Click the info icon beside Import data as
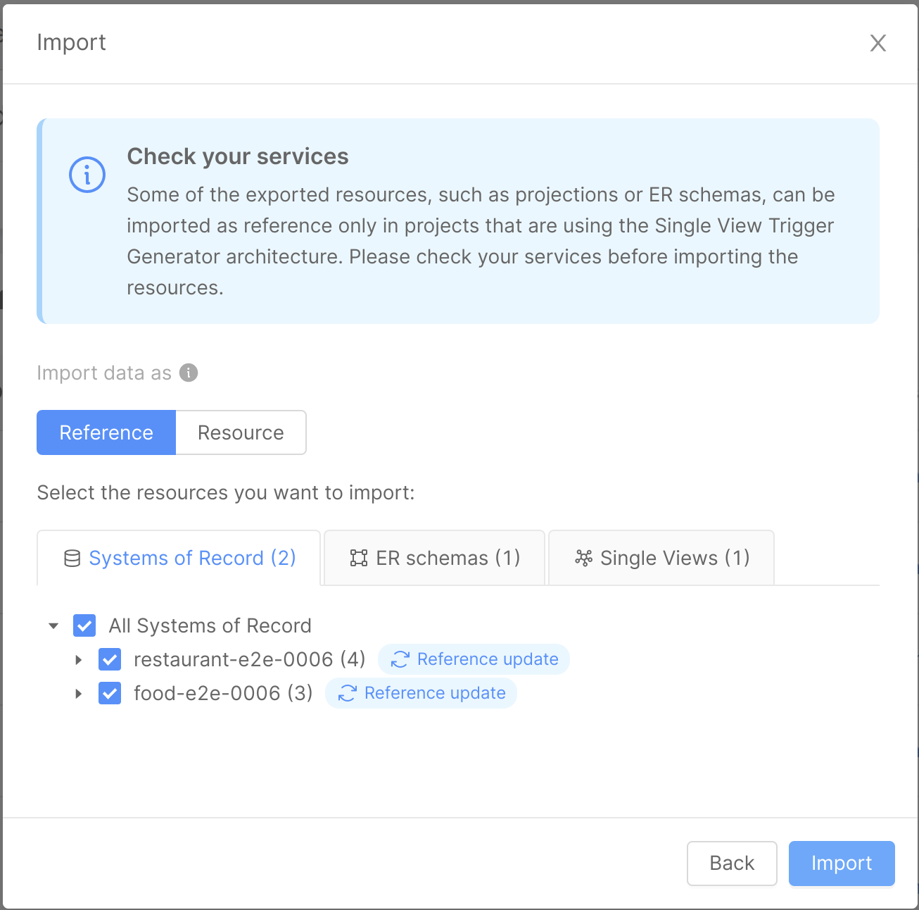 tap(188, 373)
